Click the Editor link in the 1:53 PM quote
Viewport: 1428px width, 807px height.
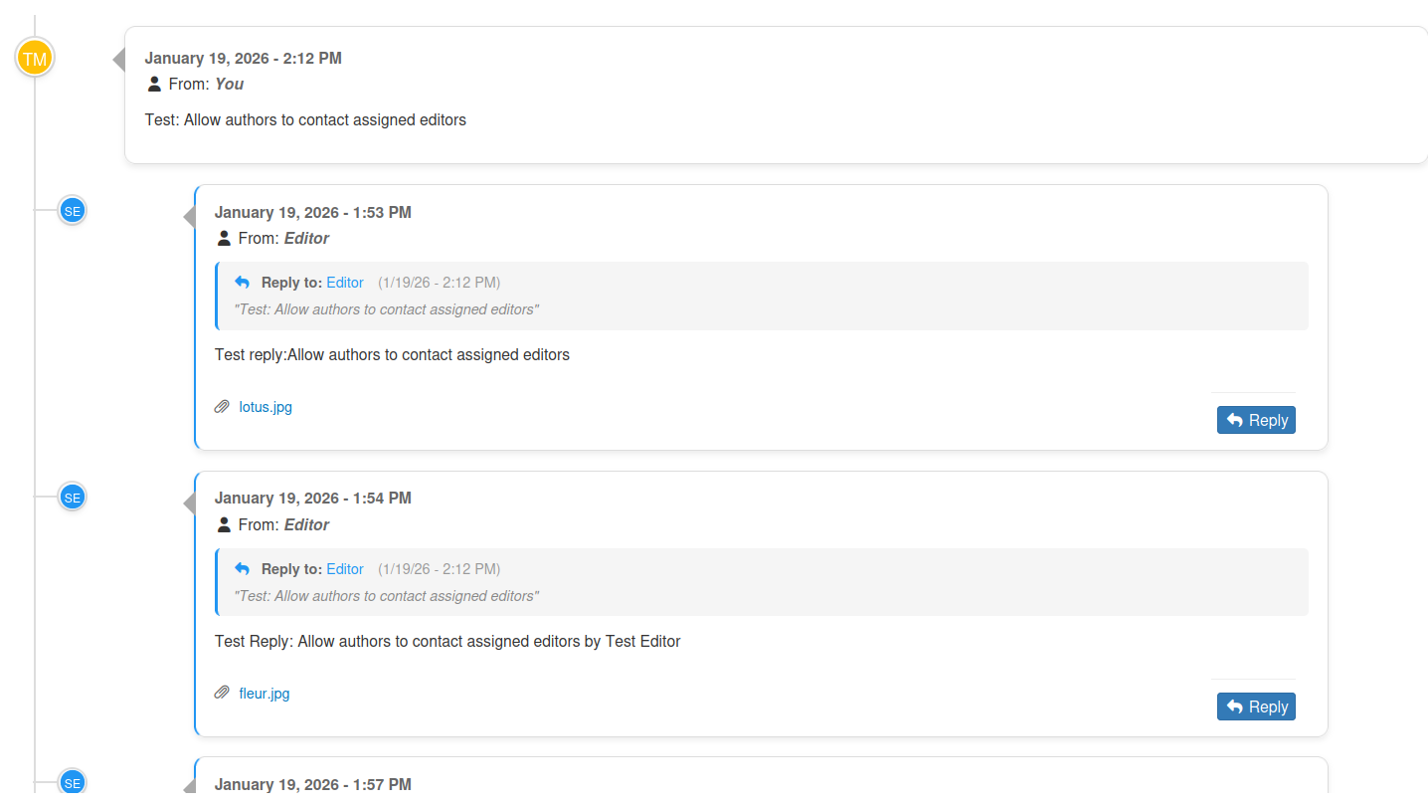pos(345,283)
